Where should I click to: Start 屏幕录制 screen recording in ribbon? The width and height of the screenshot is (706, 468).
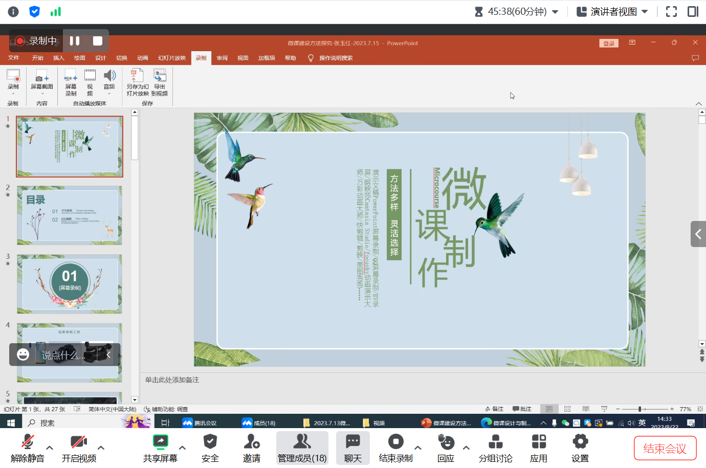tap(71, 82)
